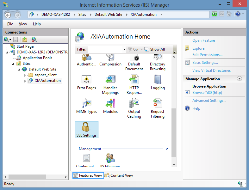Click the Go filter button

click(133, 49)
